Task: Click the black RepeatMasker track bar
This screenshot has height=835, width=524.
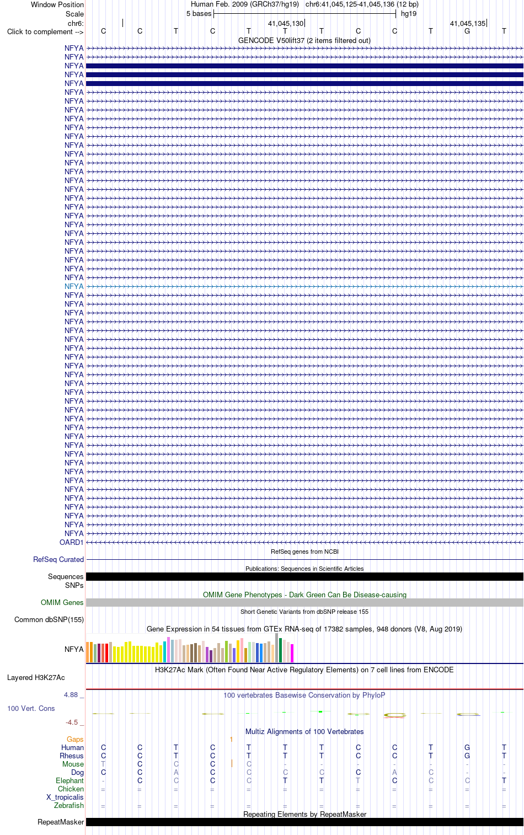Action: click(x=304, y=822)
